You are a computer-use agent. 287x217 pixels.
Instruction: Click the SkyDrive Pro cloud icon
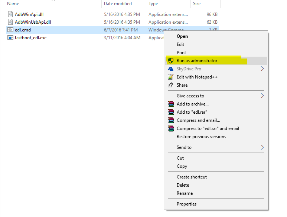coord(171,69)
